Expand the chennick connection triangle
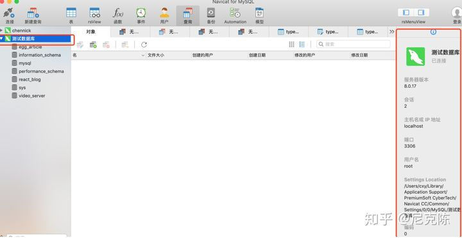 (x=1, y=30)
